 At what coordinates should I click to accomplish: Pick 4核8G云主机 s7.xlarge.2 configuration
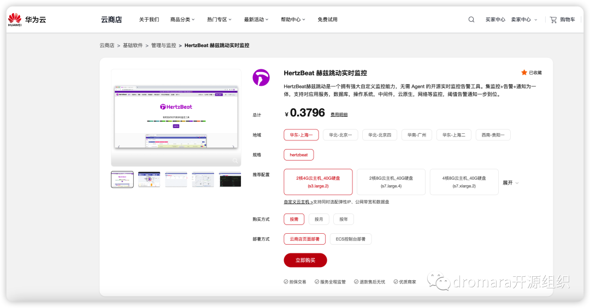[464, 182]
